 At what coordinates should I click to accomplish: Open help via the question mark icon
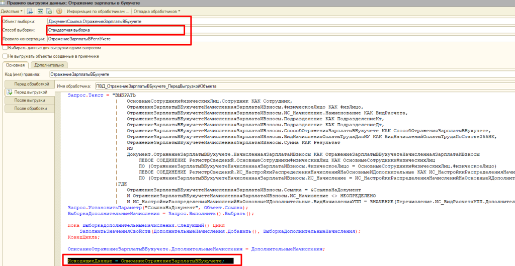[x=59, y=11]
